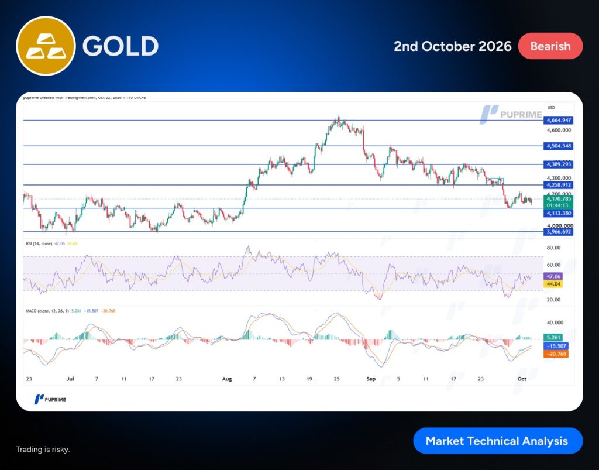This screenshot has width=599, height=470.
Task: Click the Market Technical Analysis button
Action: click(x=498, y=441)
